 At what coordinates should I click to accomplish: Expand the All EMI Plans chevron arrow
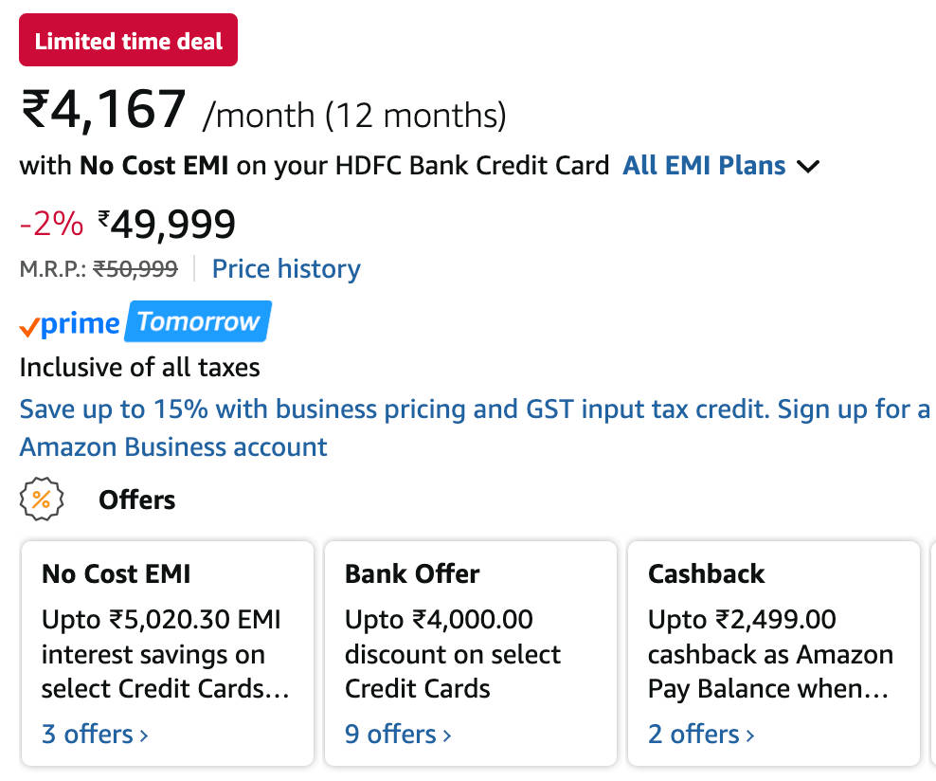click(x=808, y=167)
